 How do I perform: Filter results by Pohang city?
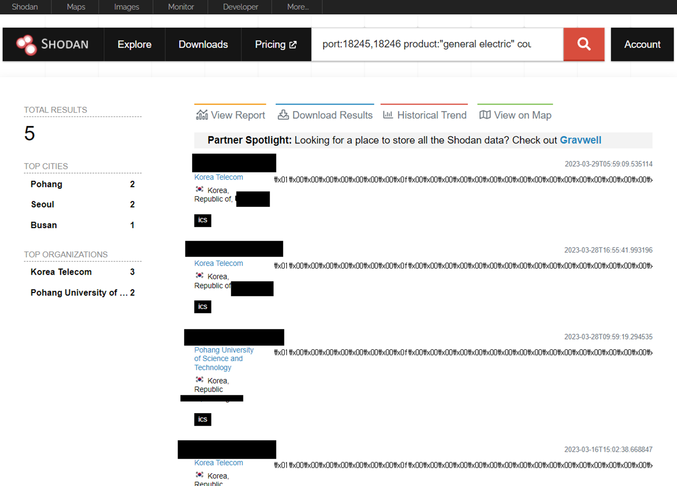click(x=46, y=184)
